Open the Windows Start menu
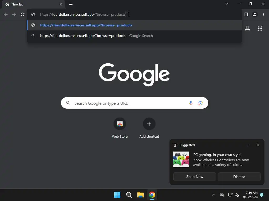The image size is (269, 201). [117, 195]
